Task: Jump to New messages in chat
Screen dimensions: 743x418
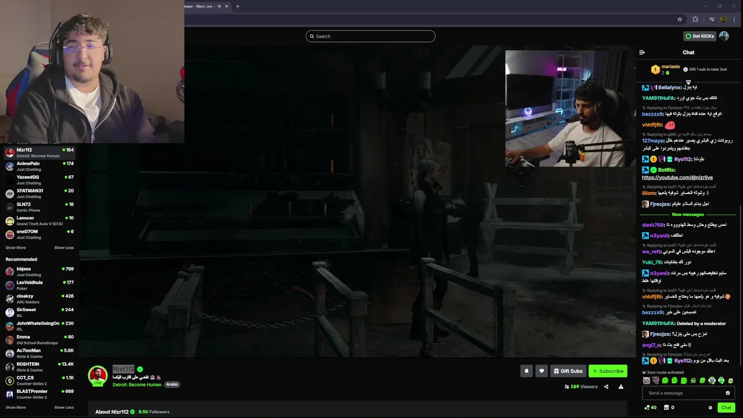Action: click(688, 214)
